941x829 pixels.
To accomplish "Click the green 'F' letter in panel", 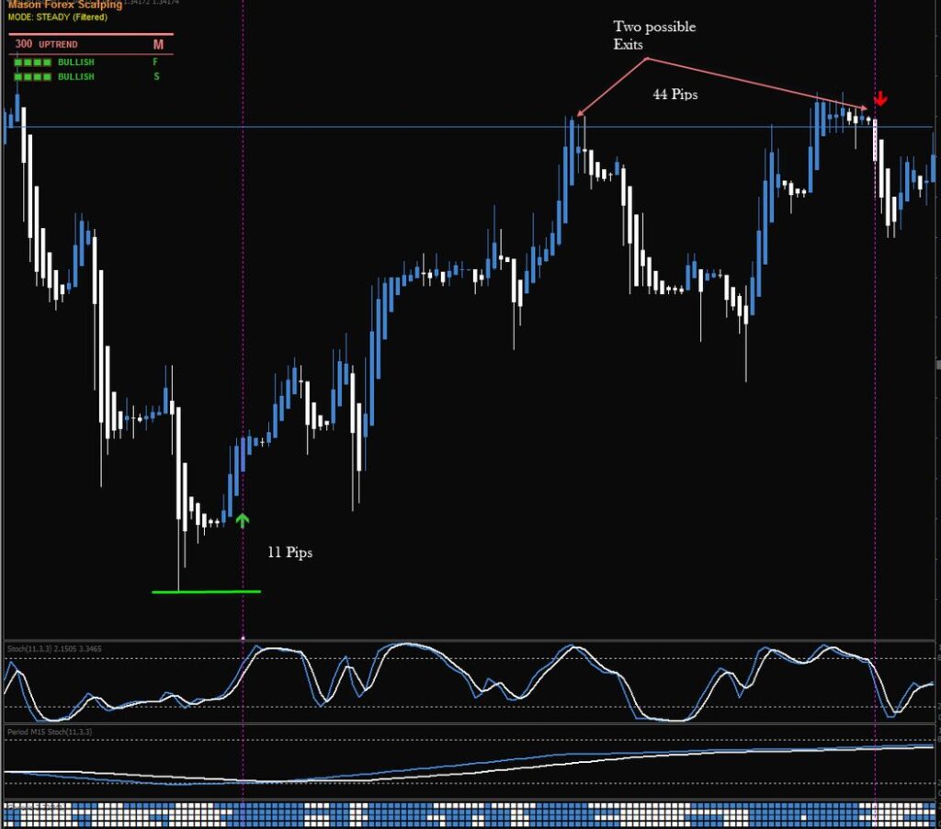I will [155, 62].
